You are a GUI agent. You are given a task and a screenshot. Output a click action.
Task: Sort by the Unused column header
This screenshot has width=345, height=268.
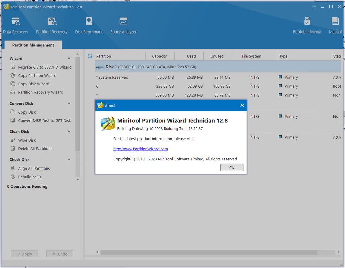[217, 56]
